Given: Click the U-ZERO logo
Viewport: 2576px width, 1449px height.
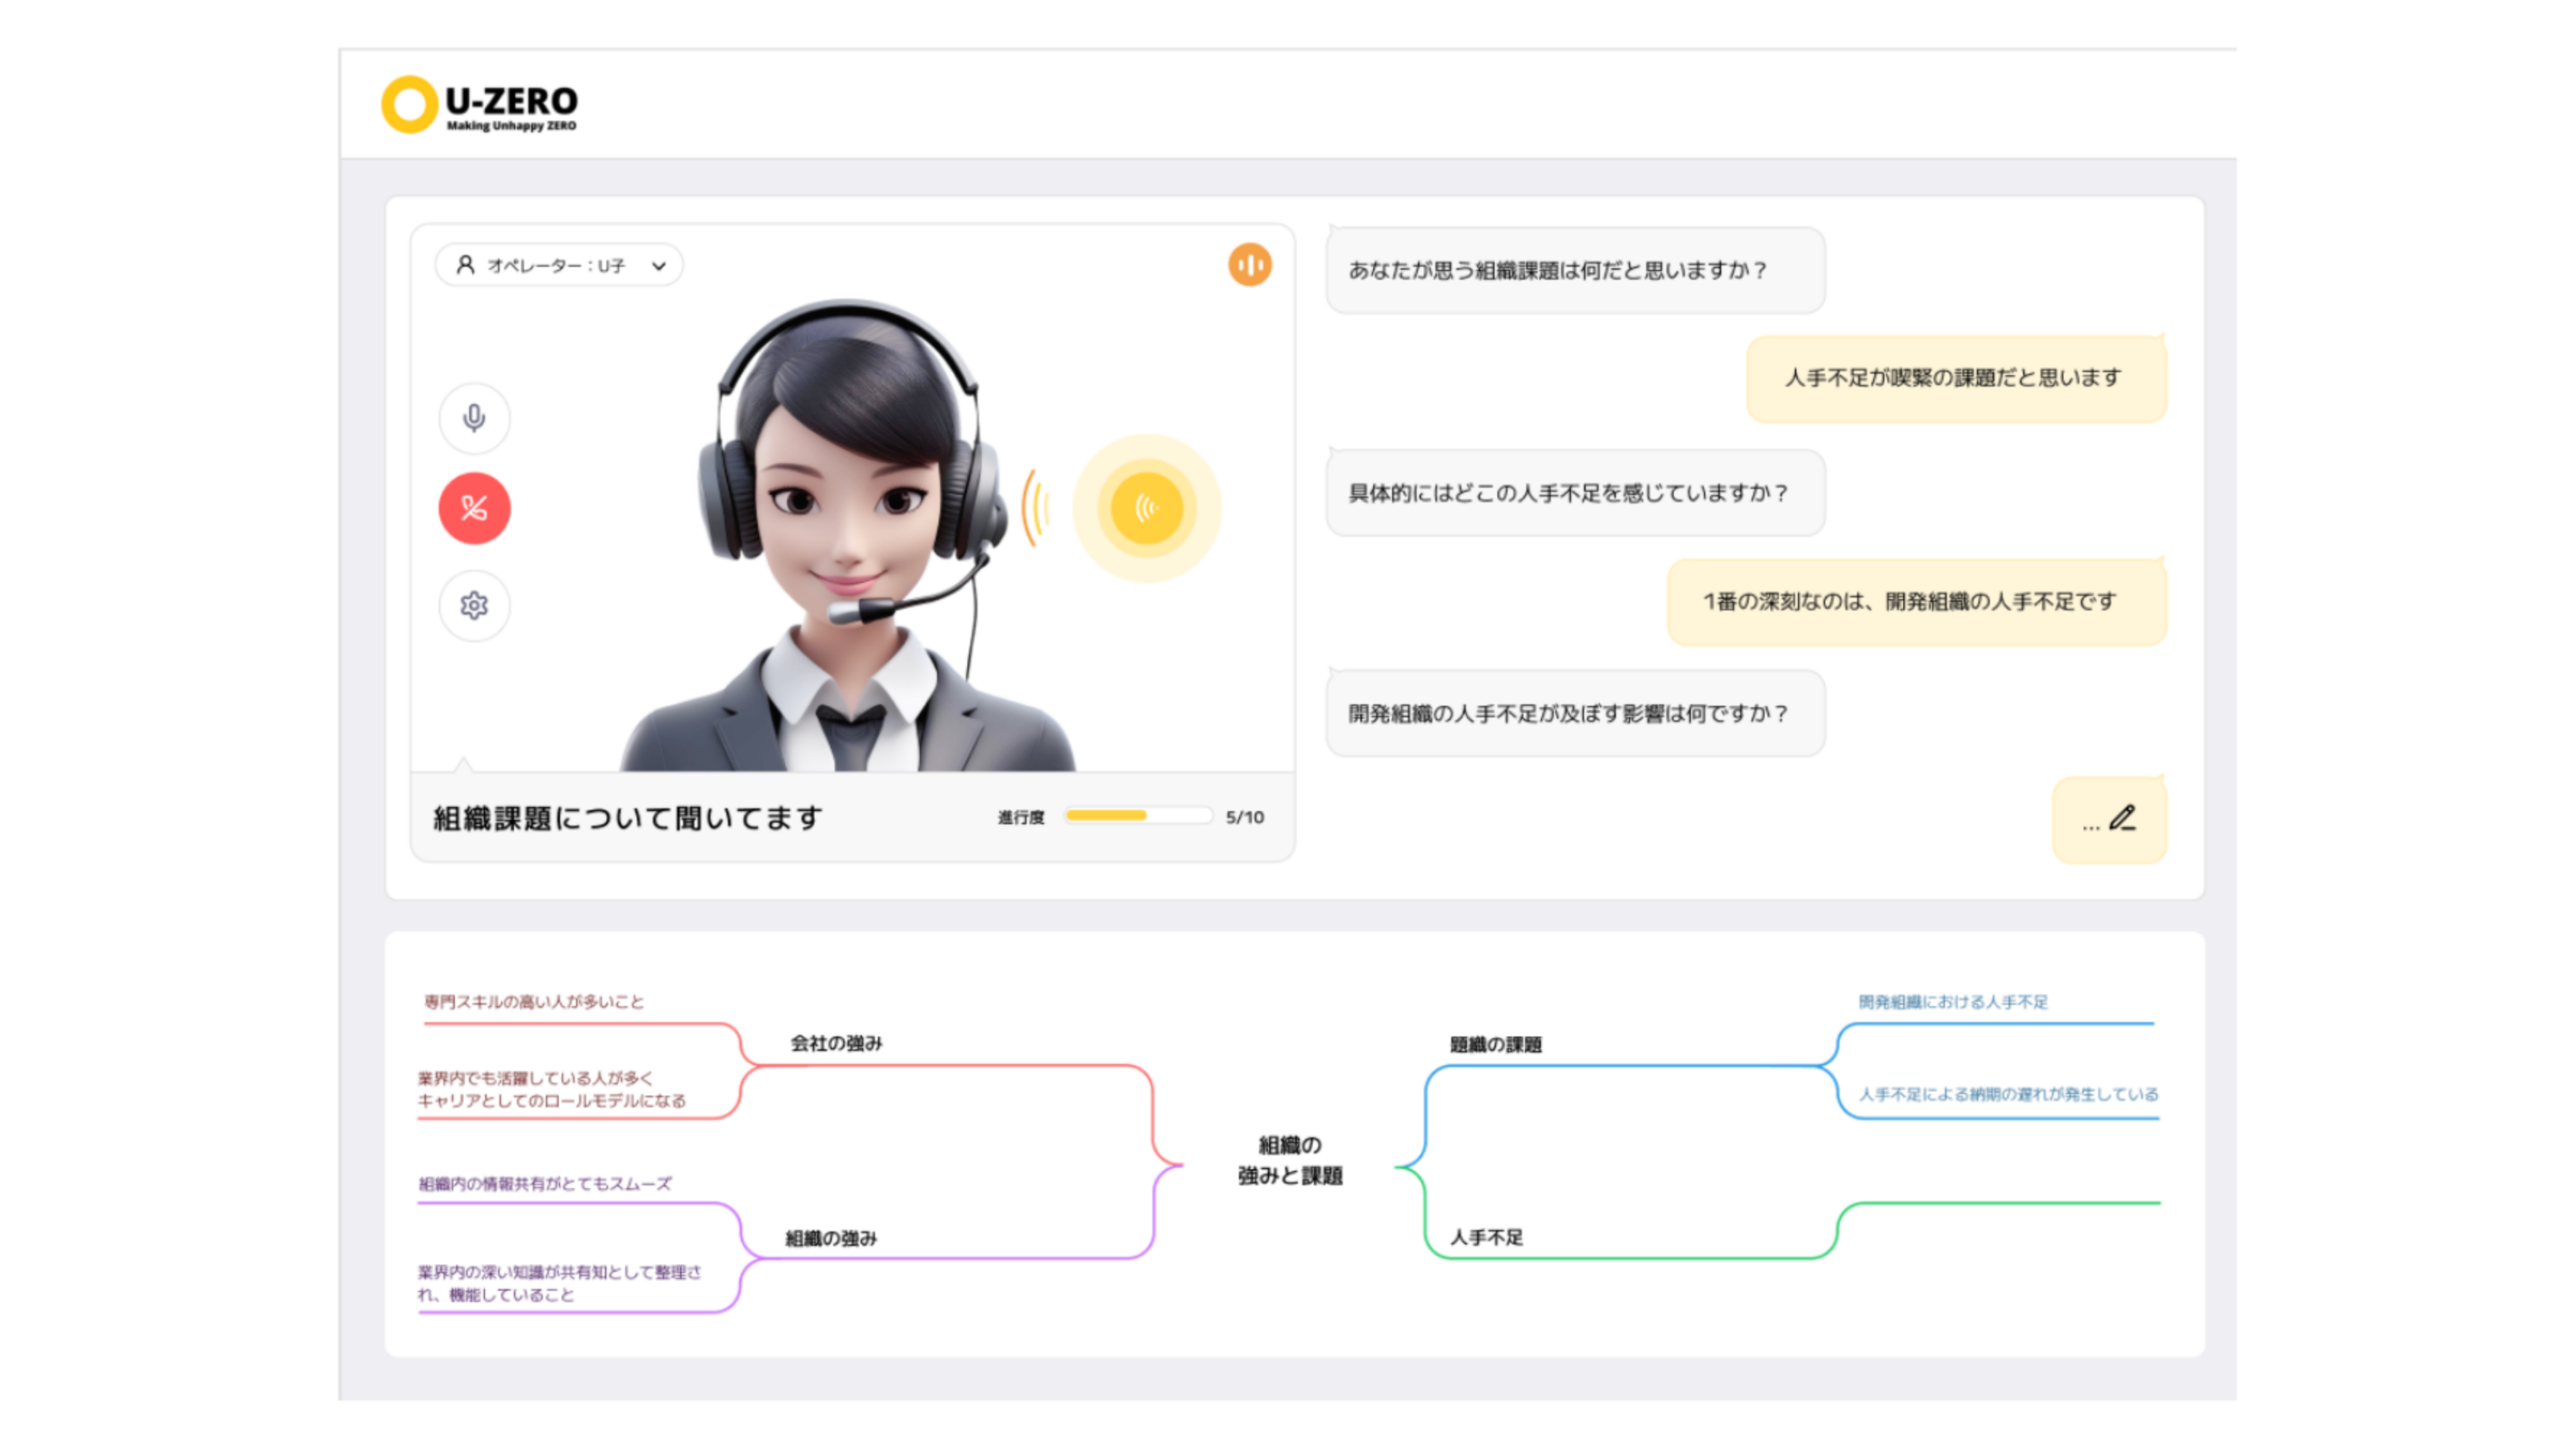Looking at the screenshot, I should tap(480, 104).
